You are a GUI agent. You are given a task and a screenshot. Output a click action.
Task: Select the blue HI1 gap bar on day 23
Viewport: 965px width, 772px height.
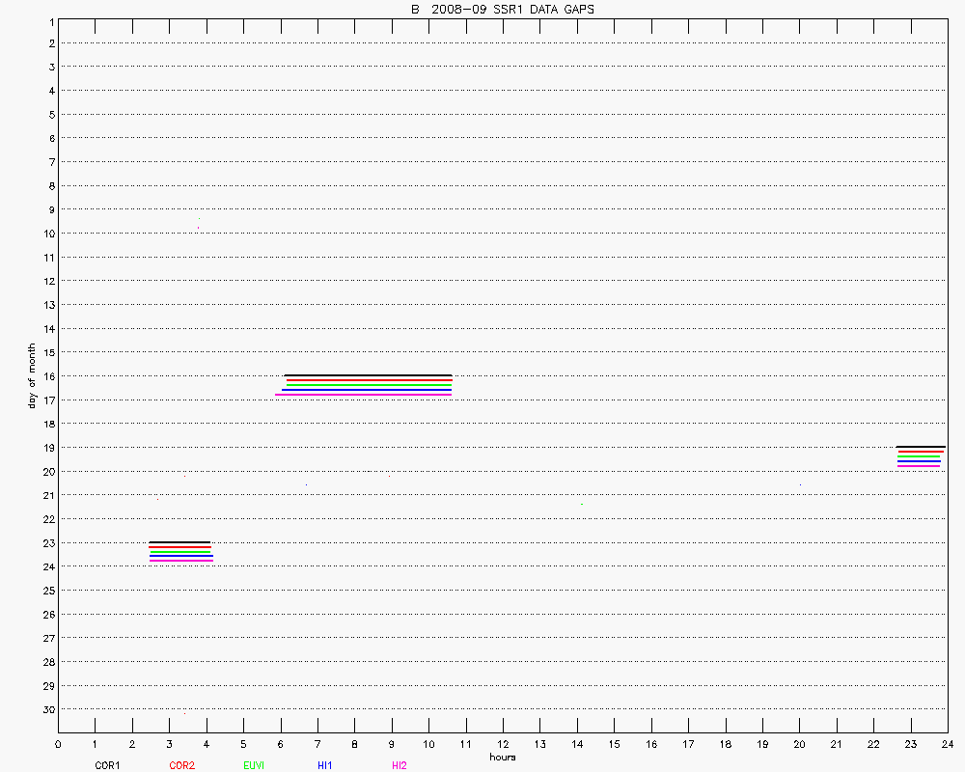(x=181, y=557)
